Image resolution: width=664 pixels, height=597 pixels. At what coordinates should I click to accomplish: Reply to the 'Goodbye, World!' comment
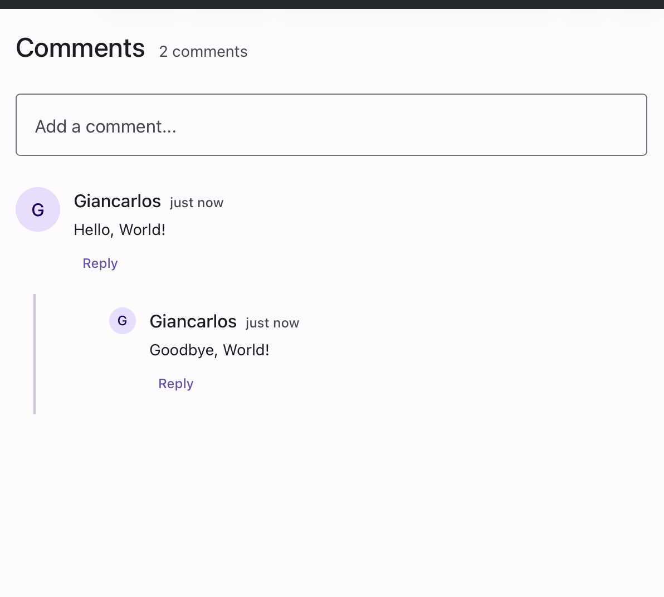pyautogui.click(x=176, y=384)
